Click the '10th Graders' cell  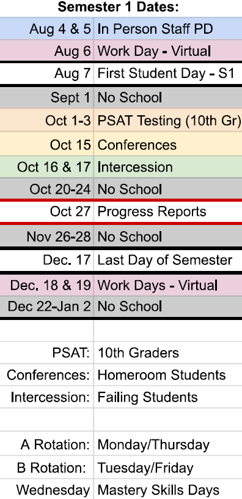(168, 352)
